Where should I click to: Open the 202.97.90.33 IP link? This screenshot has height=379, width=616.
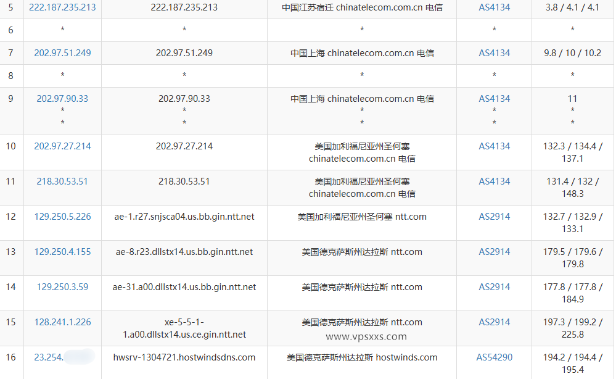(x=62, y=98)
